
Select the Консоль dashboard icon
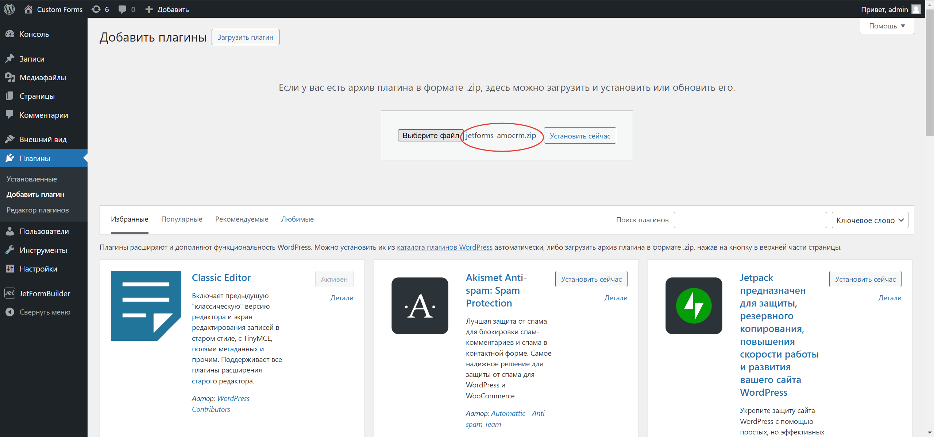10,34
